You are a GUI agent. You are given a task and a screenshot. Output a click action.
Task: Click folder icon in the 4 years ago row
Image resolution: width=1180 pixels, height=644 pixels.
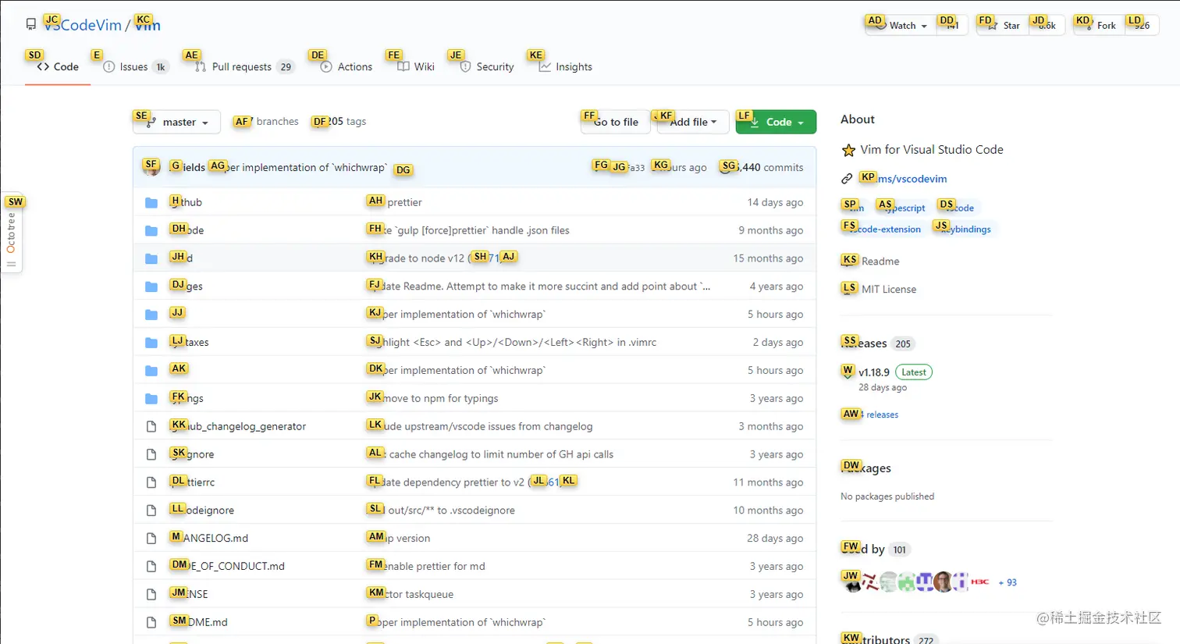point(151,287)
